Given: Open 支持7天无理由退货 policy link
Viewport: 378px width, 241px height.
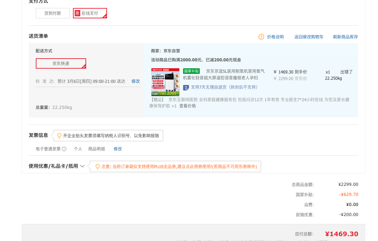Looking at the screenshot, I should [224, 87].
